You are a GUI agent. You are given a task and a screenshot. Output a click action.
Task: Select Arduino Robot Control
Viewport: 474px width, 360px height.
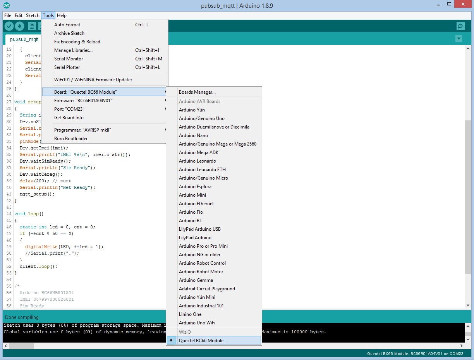214,263
